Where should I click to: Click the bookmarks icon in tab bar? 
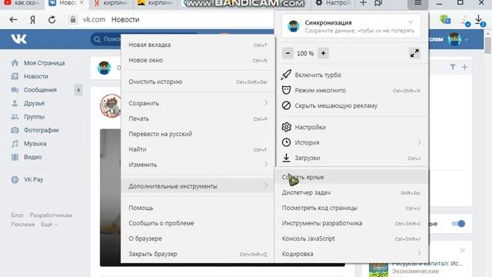pos(378,3)
